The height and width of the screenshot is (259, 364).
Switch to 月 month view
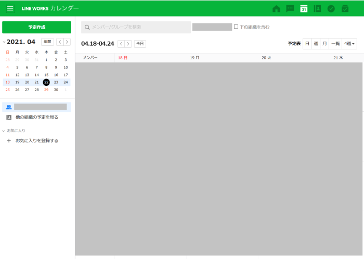click(324, 44)
